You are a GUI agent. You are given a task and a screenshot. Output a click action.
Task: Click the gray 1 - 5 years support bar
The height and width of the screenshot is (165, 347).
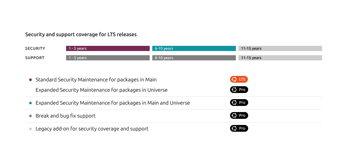coord(108,58)
